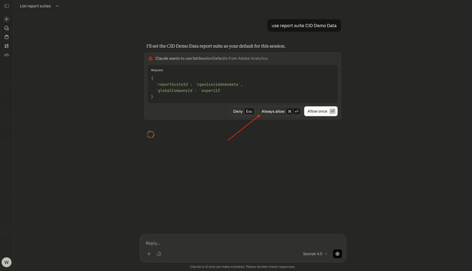This screenshot has width=472, height=271.
Task: Open the Projects icon in sidebar
Action: click(x=7, y=37)
